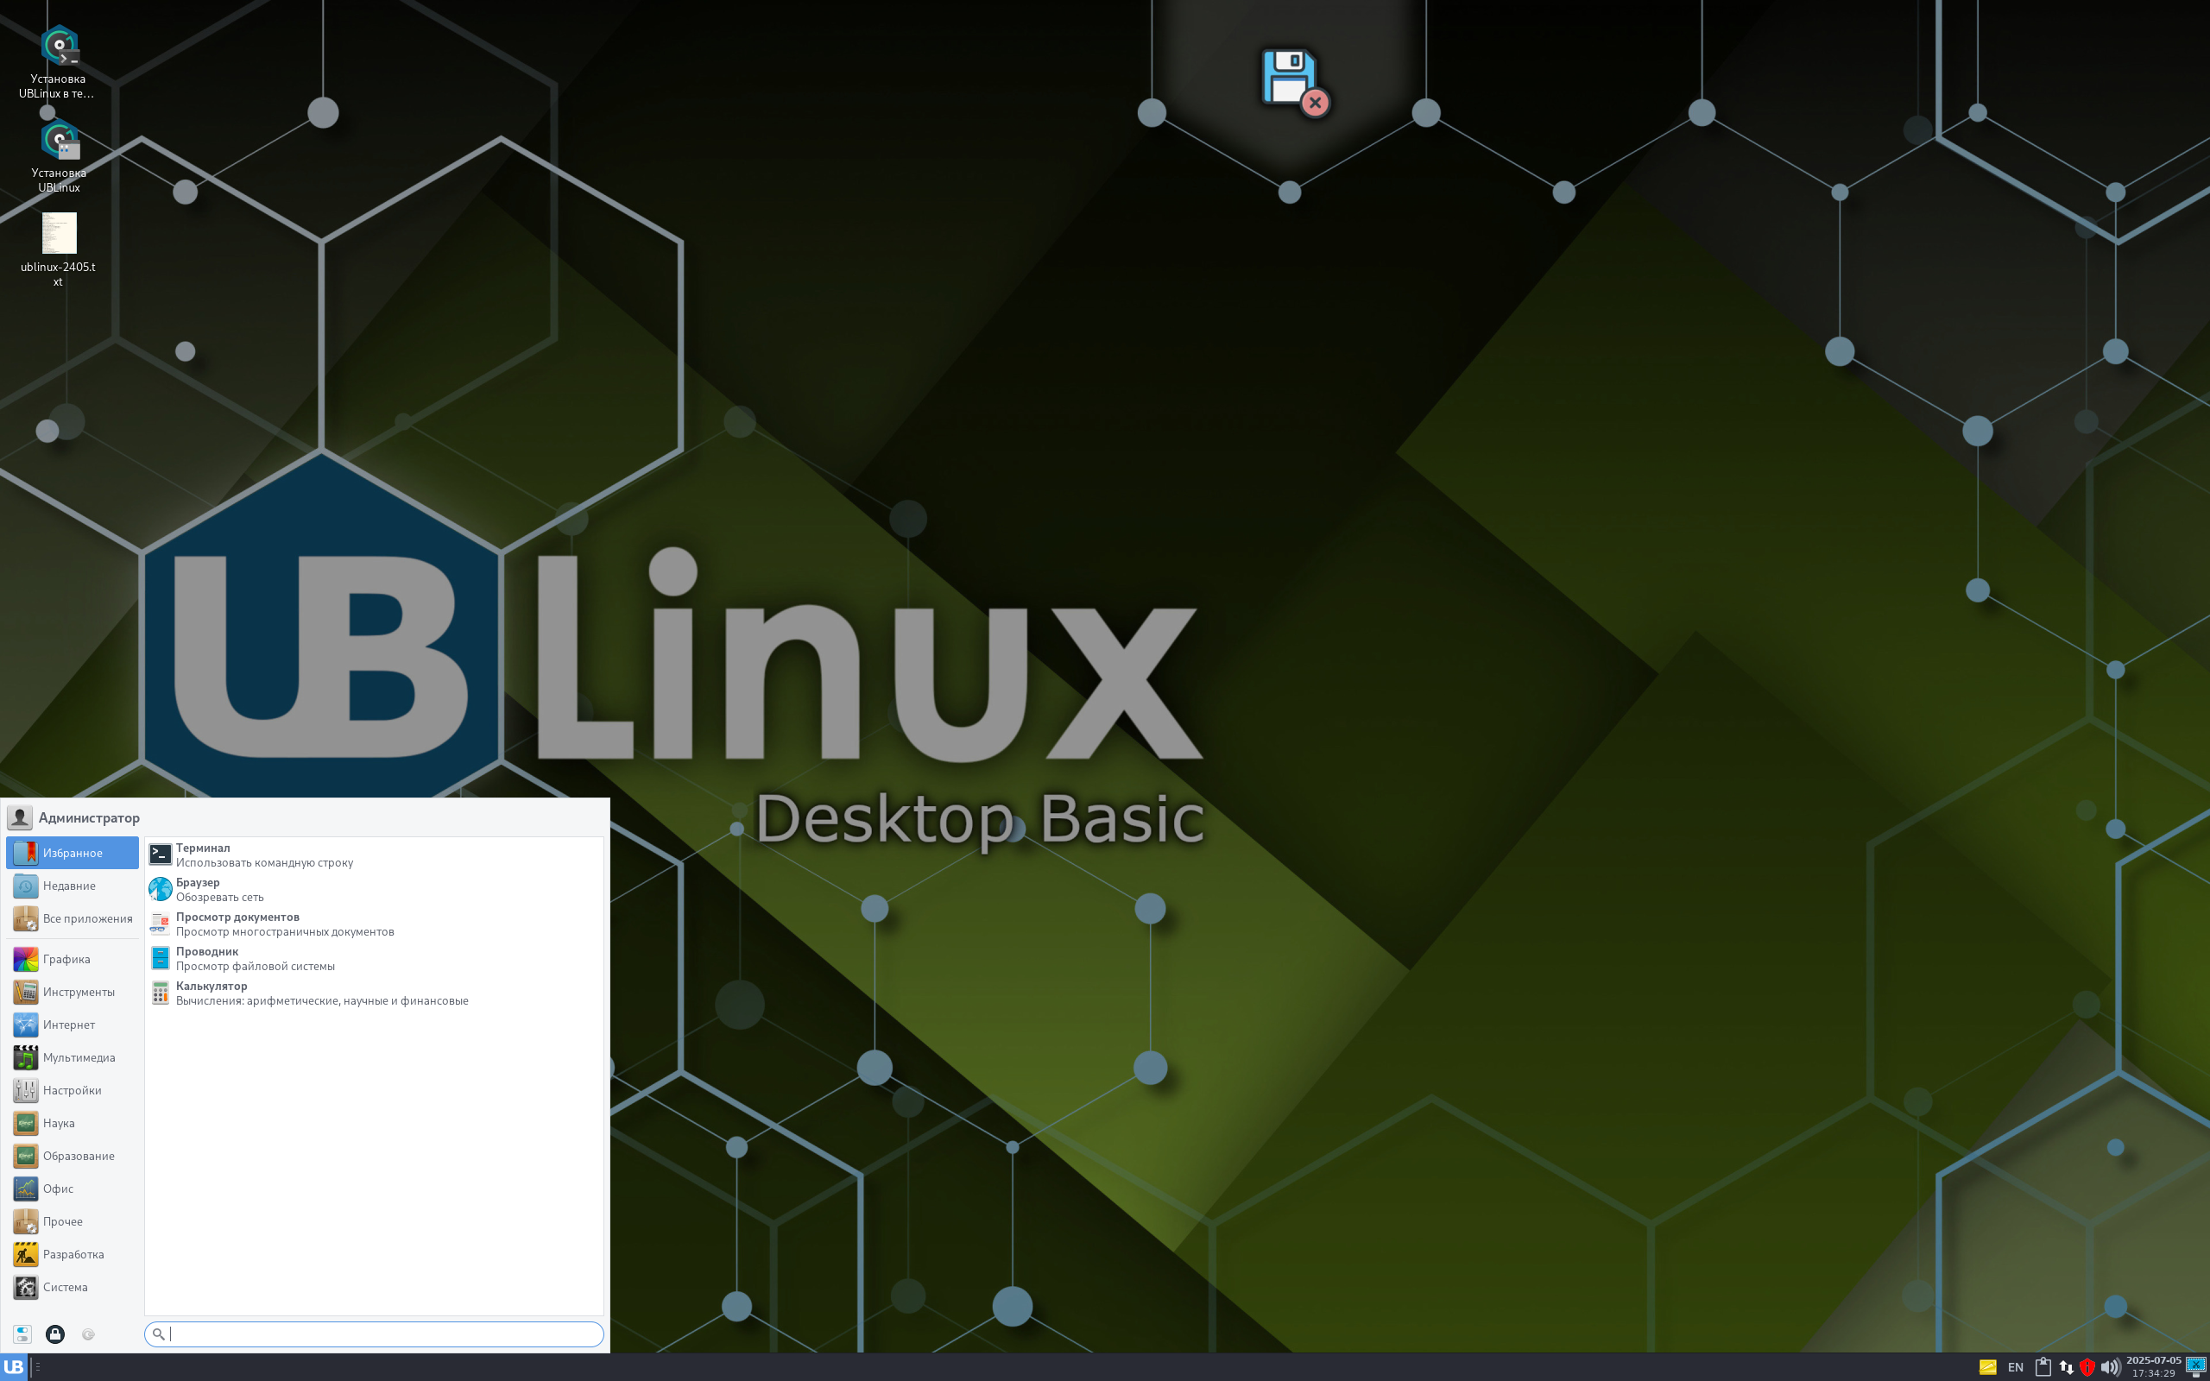Launch the screenshot scissors tray icon
Viewport: 2210px width, 1381px height.
pyautogui.click(x=2196, y=1366)
